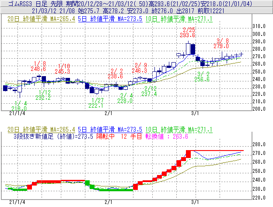The height and width of the screenshot is (207, 273).
Task: Select upper chart 20日 終値平滑 MA=265.4 link
Action: 41,19
